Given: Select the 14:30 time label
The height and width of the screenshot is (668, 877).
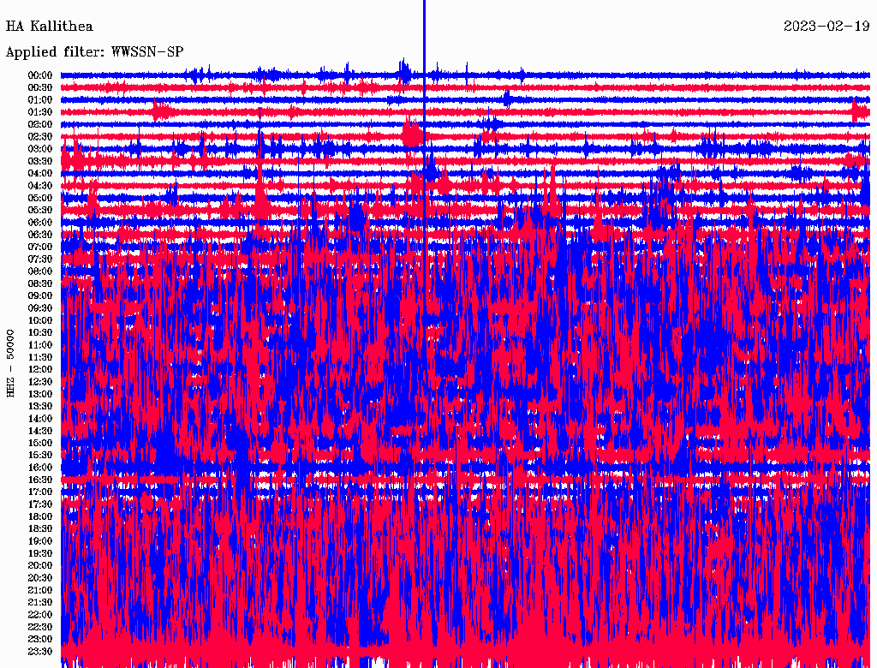Looking at the screenshot, I should pyautogui.click(x=40, y=432).
